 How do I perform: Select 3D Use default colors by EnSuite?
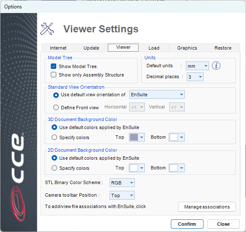[54, 127]
